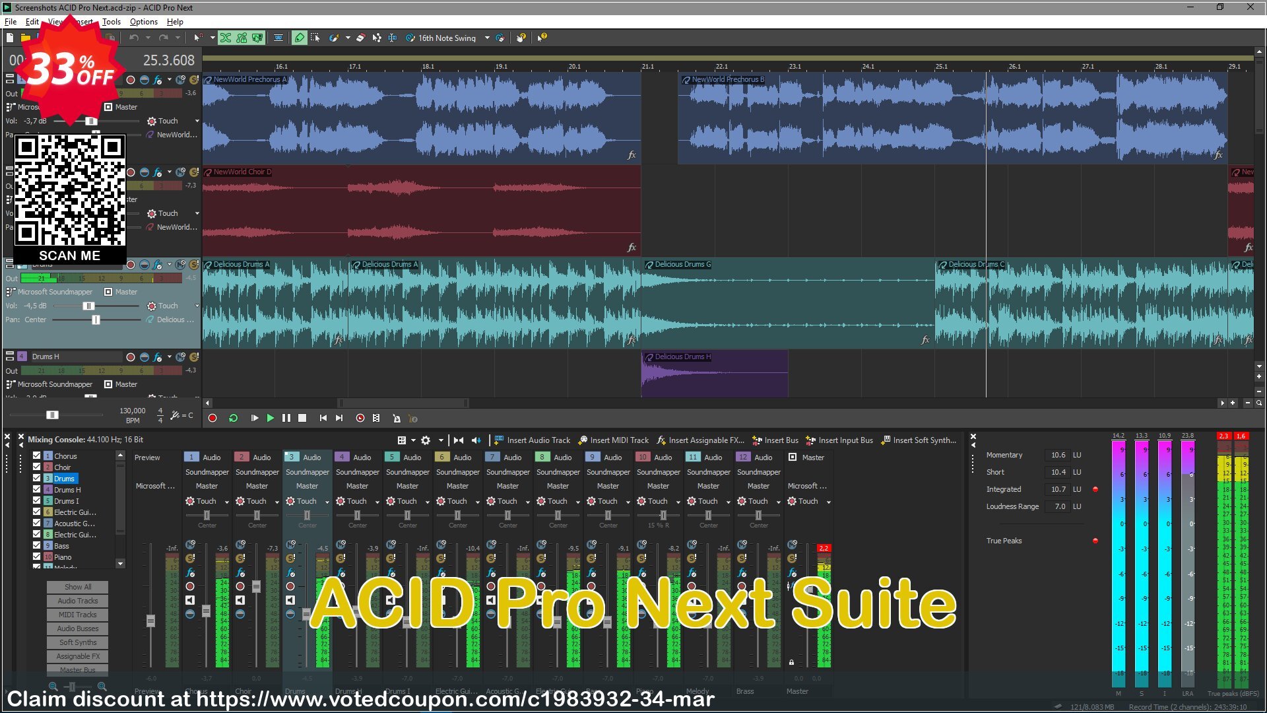Click the Record button in the transport bar

tap(212, 418)
